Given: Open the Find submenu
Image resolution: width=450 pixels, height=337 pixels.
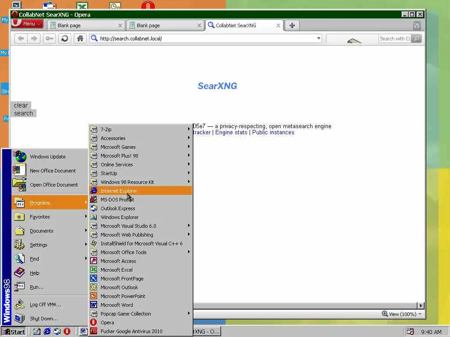Looking at the screenshot, I should tap(50, 259).
